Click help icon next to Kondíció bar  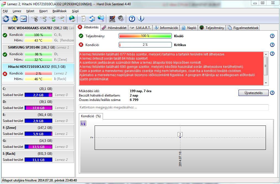[x=272, y=45]
